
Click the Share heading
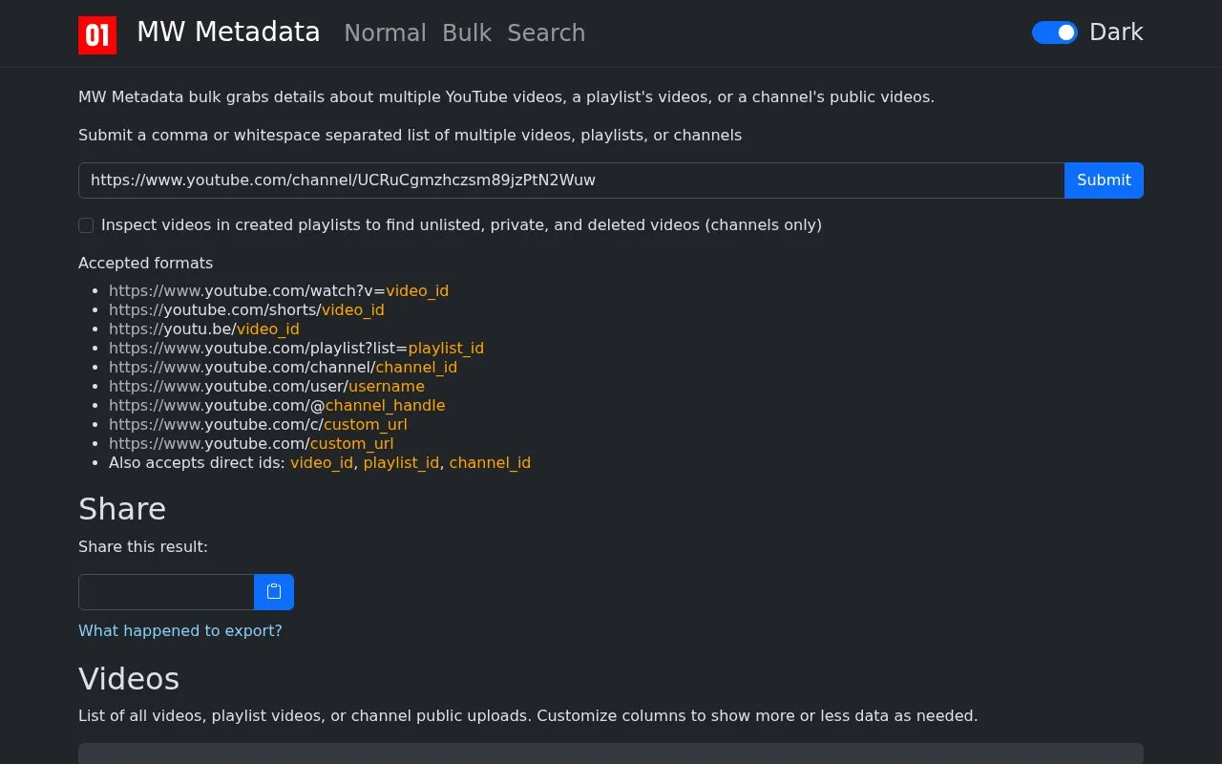tap(122, 509)
